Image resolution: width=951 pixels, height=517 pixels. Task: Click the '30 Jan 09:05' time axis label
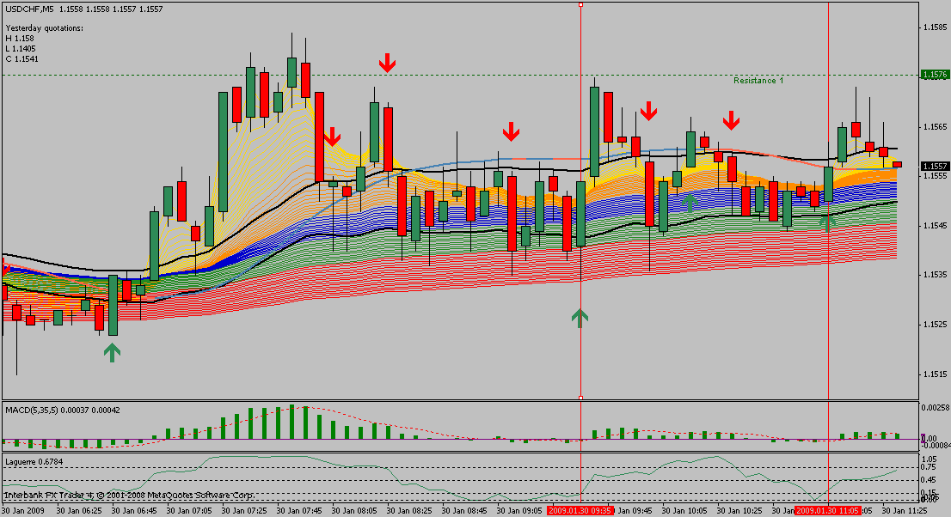[x=519, y=511]
